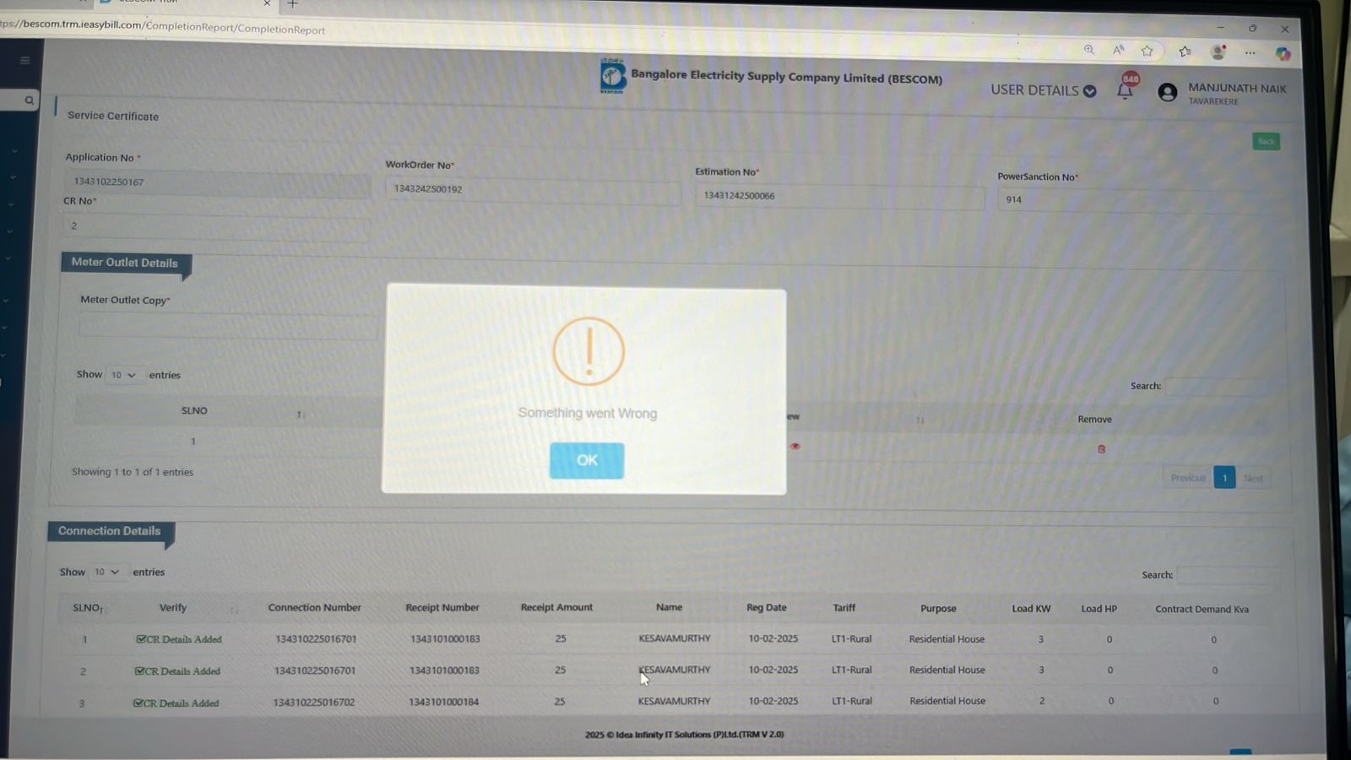1351x760 pixels.
Task: Select the Meter Outlet Details section tab
Action: 126,263
